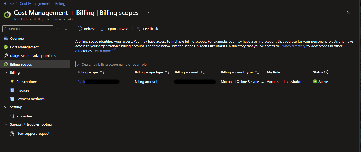This screenshot has height=152, width=361.
Task: Clear sidebar search with the X icon
Action: pos(57,29)
